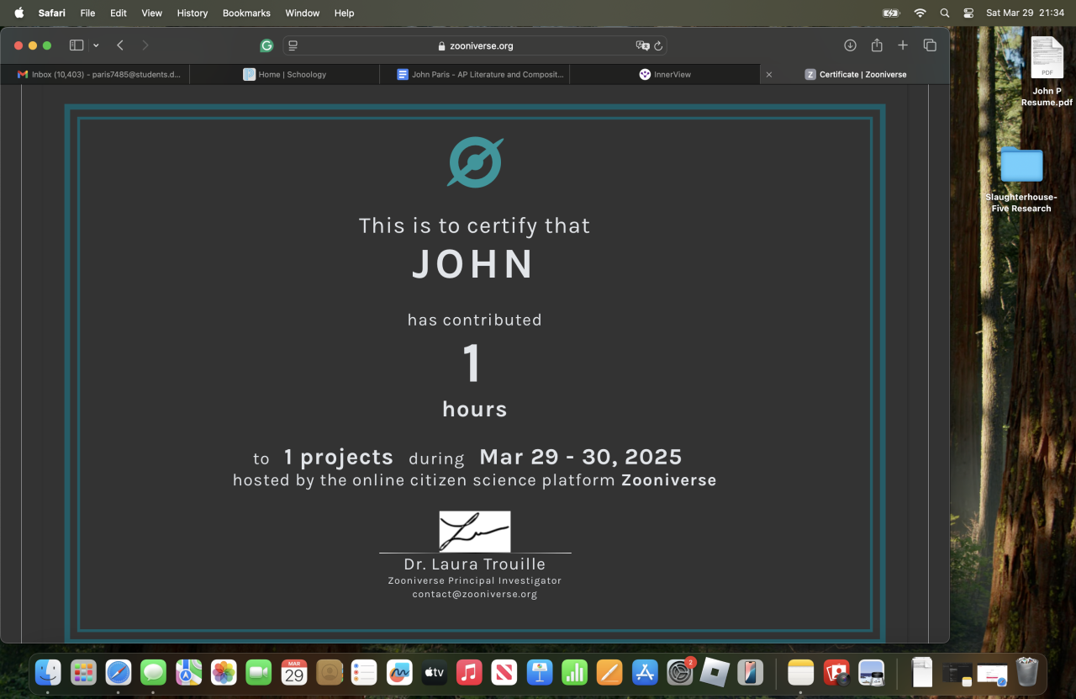1076x699 pixels.
Task: Open the Share menu in Safari toolbar
Action: coord(877,45)
